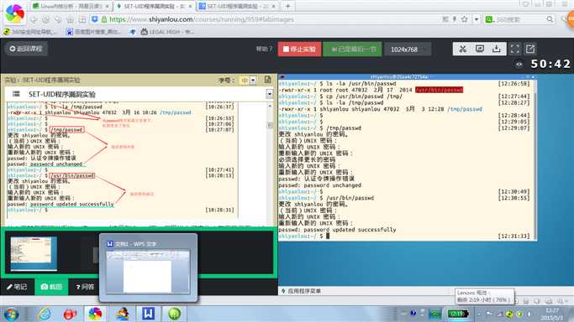Toggle the eye icon beside timer
Viewport: 574px width, 322px height.
coord(519,65)
